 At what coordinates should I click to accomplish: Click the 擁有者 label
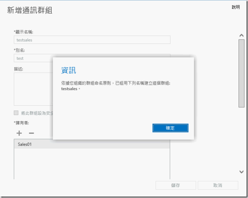[22, 123]
